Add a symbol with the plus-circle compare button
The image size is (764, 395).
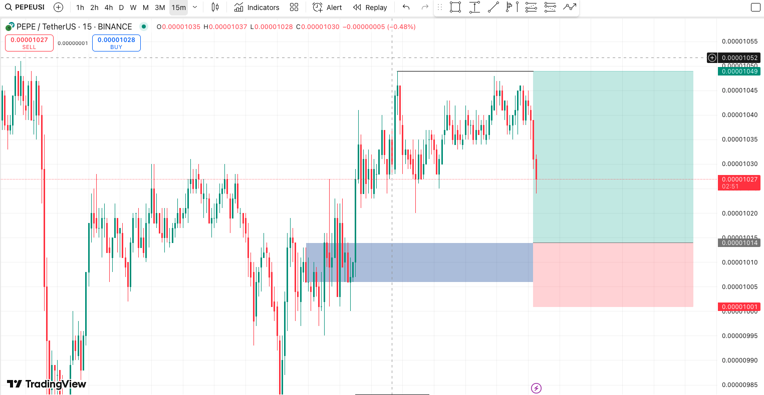click(x=58, y=7)
